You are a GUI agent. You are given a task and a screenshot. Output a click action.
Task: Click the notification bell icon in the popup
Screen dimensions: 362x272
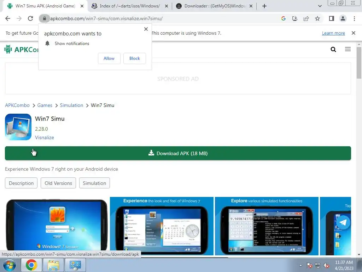click(x=47, y=43)
